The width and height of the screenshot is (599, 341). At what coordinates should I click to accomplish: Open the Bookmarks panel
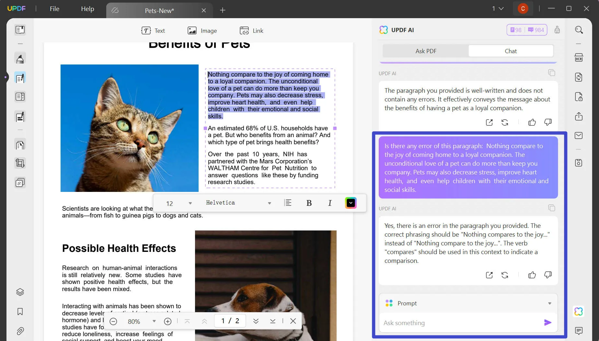(20, 312)
